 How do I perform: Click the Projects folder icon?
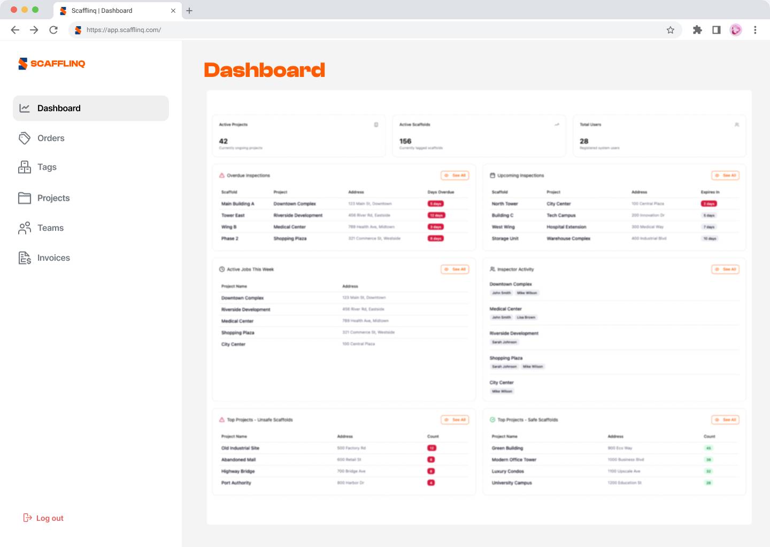click(x=25, y=198)
